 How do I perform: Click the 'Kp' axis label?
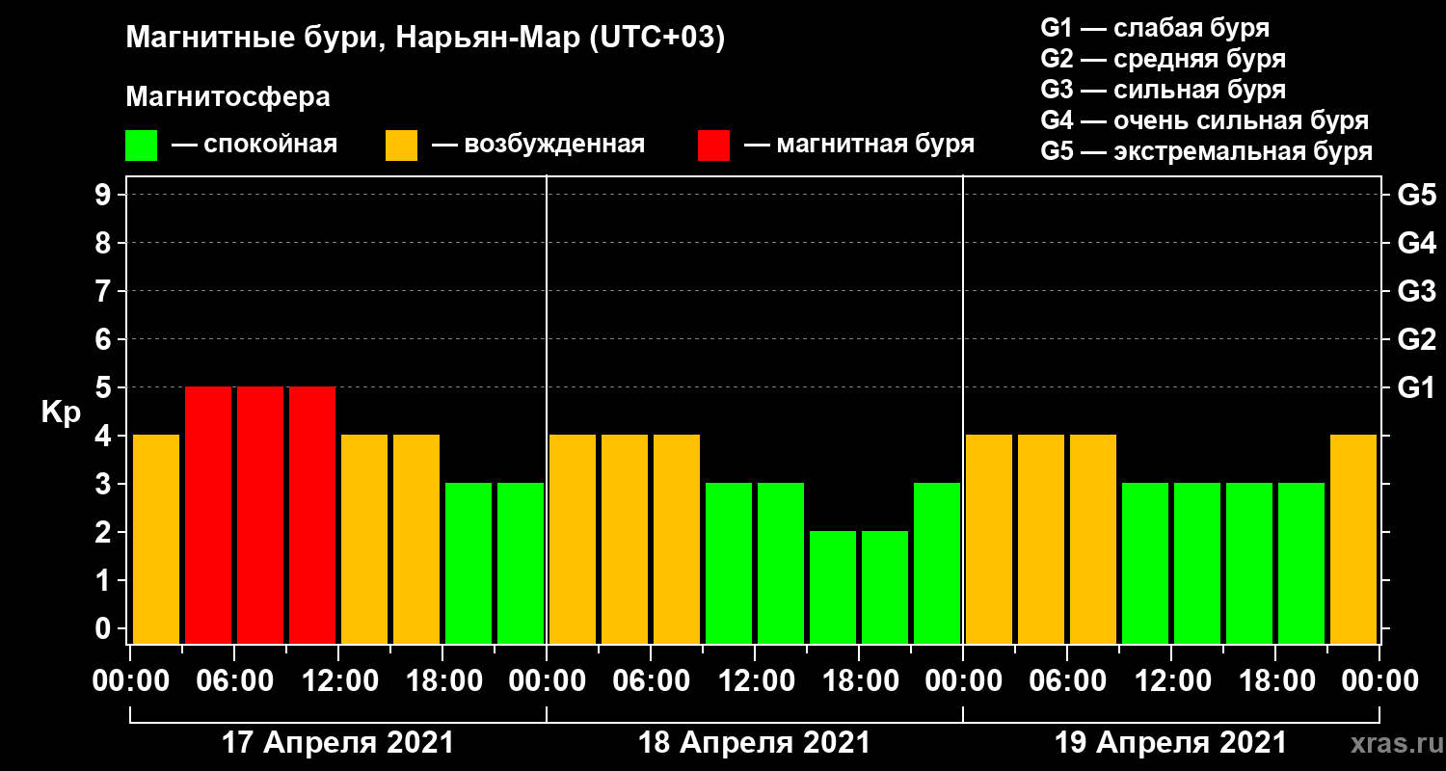60,413
